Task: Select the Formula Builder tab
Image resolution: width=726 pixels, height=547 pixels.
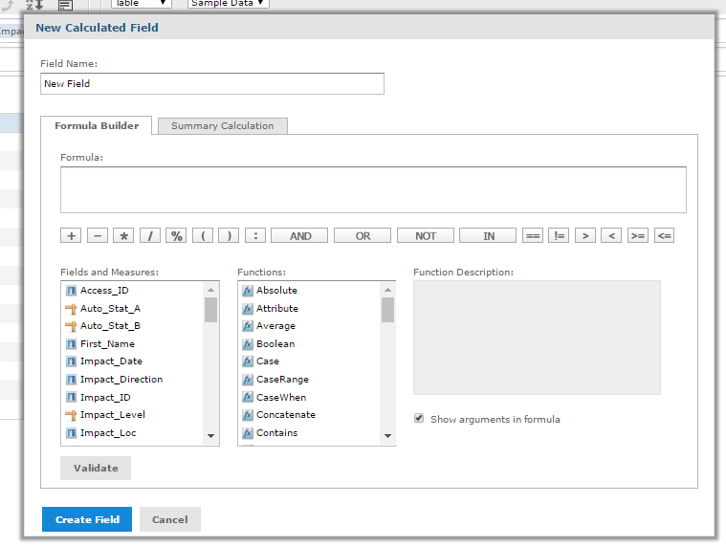Action: [97, 126]
